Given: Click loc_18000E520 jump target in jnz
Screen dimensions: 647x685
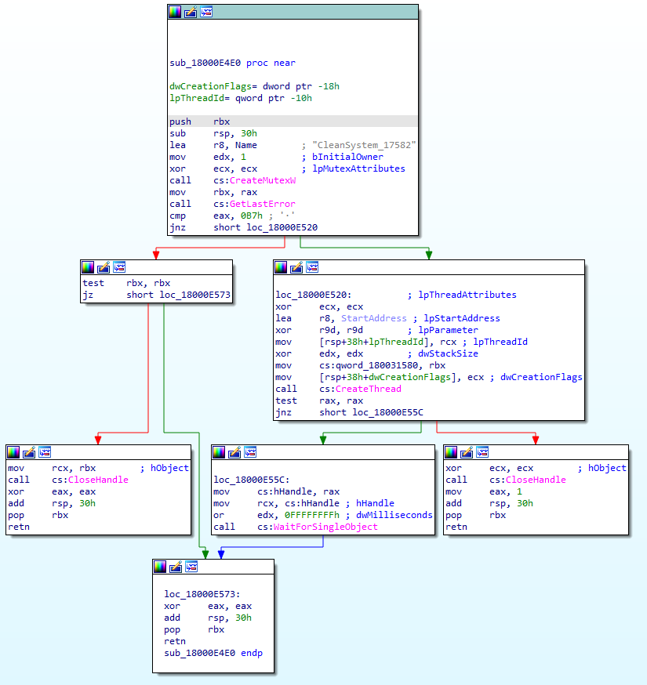Looking at the screenshot, I should (282, 227).
